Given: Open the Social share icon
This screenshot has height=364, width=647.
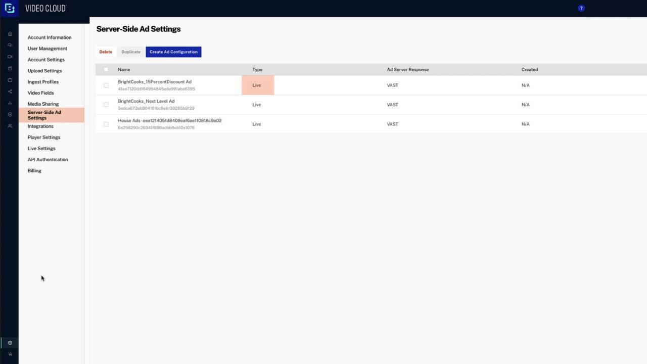Looking at the screenshot, I should pyautogui.click(x=10, y=92).
